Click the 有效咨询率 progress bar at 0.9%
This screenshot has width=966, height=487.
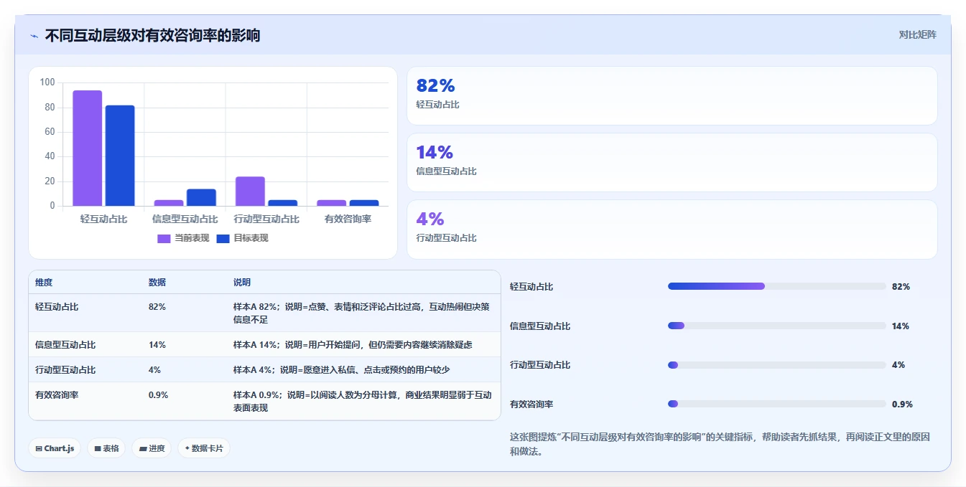pos(777,404)
